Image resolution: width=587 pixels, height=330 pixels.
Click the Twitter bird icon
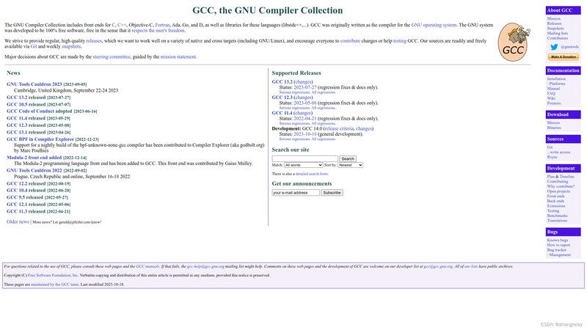pyautogui.click(x=554, y=47)
